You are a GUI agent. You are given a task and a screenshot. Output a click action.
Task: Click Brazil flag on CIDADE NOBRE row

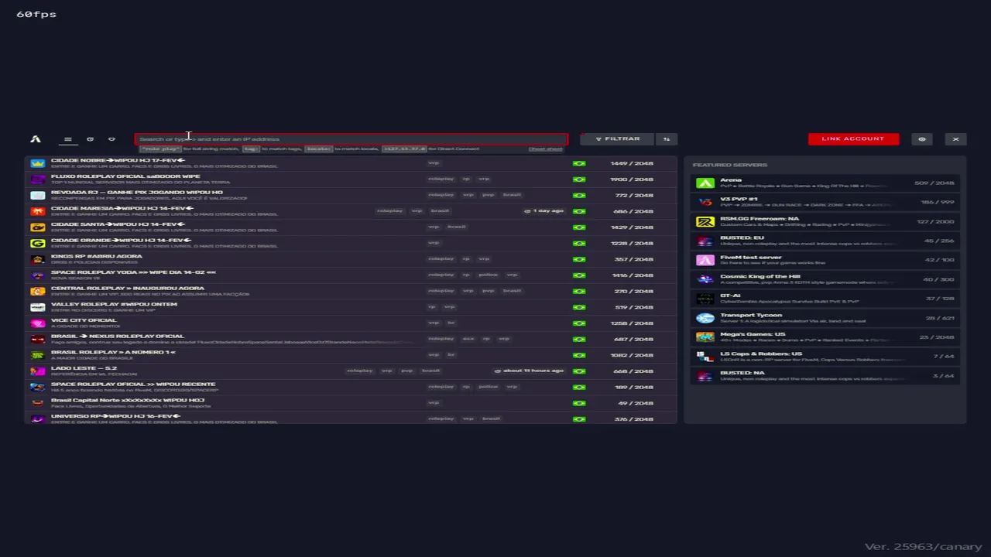point(579,163)
